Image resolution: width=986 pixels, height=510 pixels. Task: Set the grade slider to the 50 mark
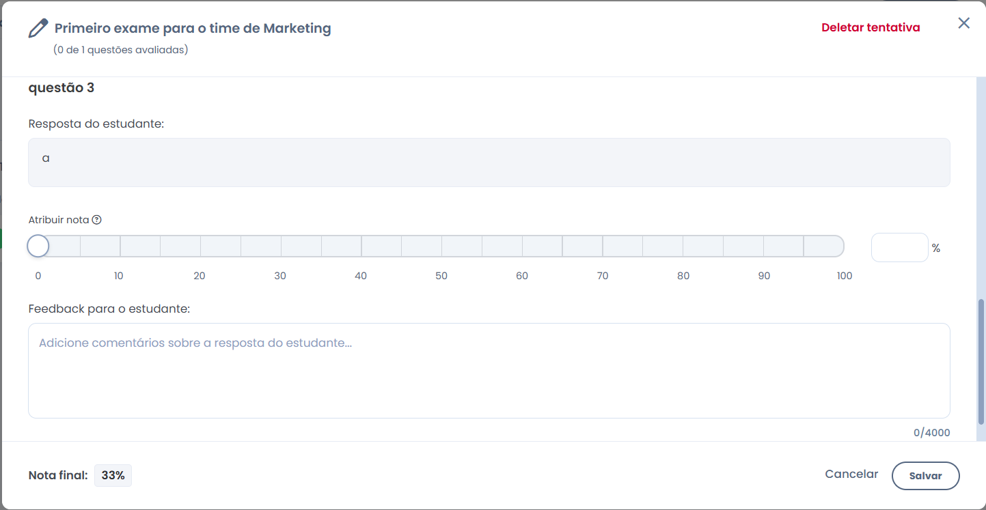point(441,246)
